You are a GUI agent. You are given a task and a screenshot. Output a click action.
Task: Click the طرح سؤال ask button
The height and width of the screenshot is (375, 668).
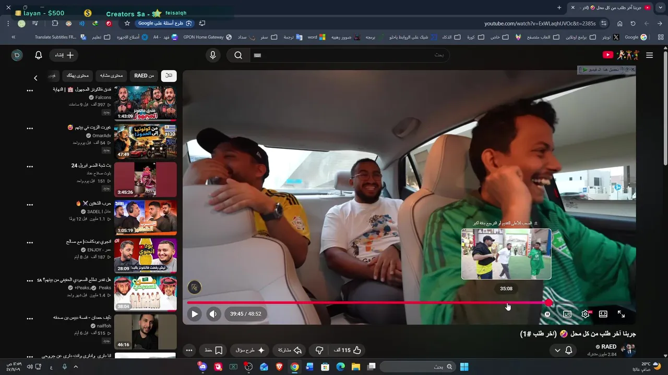pos(249,351)
